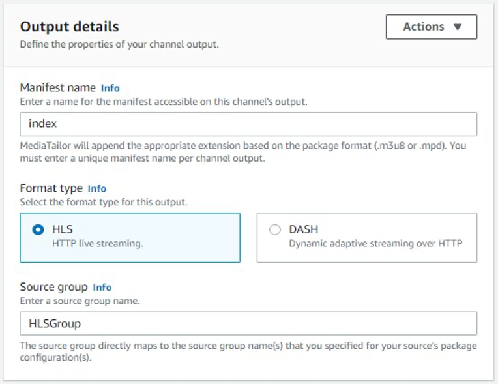Click the HTTP live streaming description text

tap(97, 244)
